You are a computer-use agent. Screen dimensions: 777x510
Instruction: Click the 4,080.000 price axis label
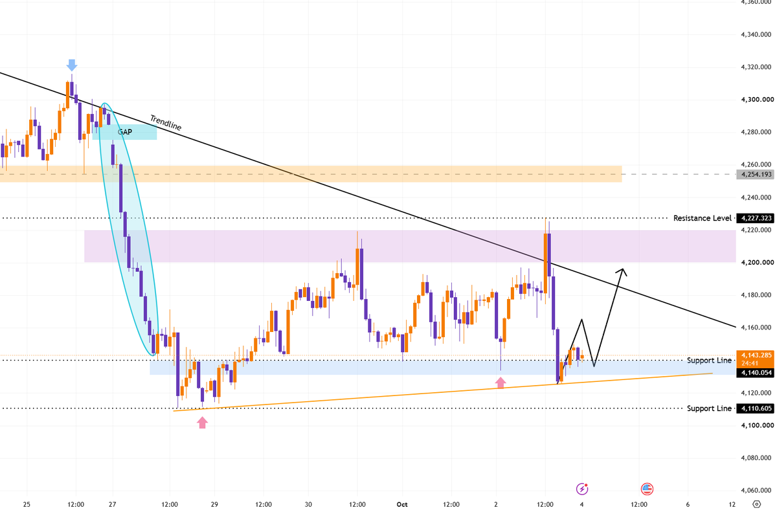(x=755, y=458)
